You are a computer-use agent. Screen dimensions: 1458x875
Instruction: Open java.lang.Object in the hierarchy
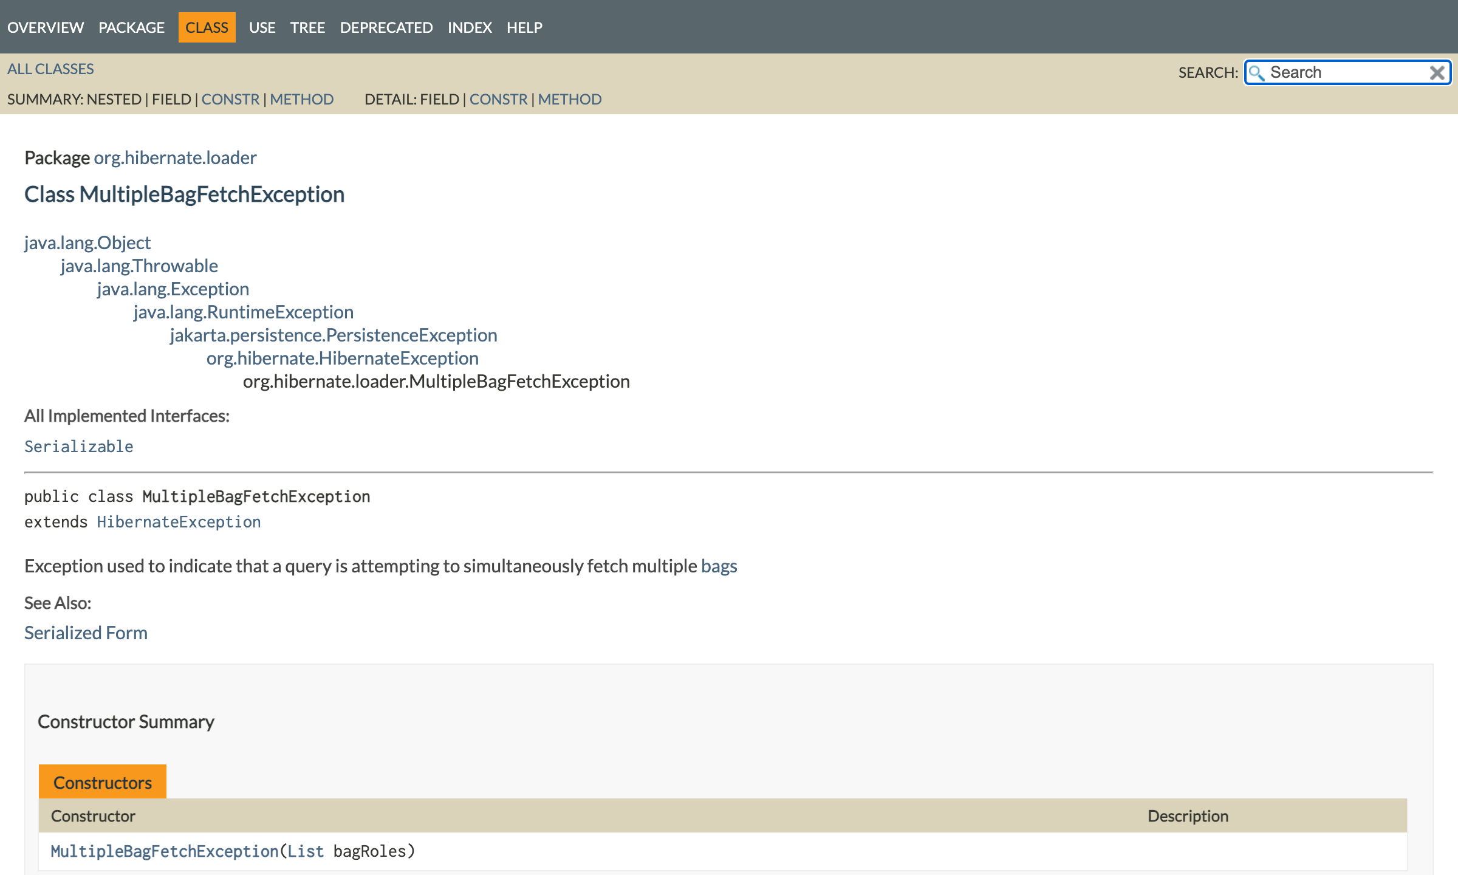[87, 242]
